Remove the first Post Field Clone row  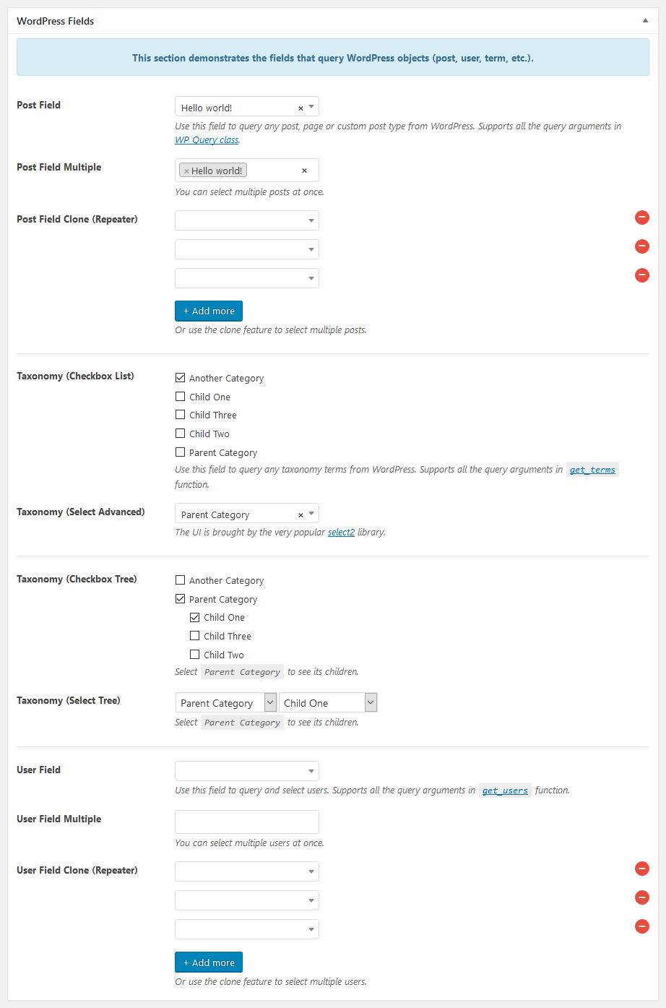pyautogui.click(x=641, y=217)
